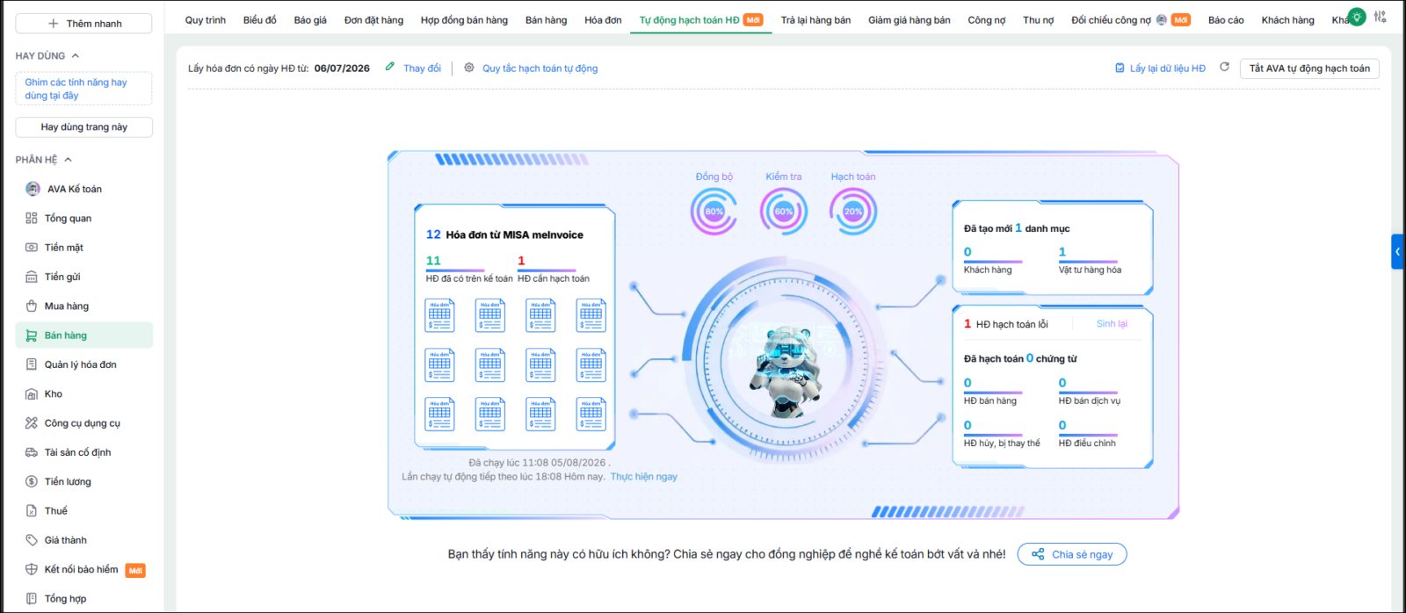Click the Chia sẻ ngay button

1072,554
